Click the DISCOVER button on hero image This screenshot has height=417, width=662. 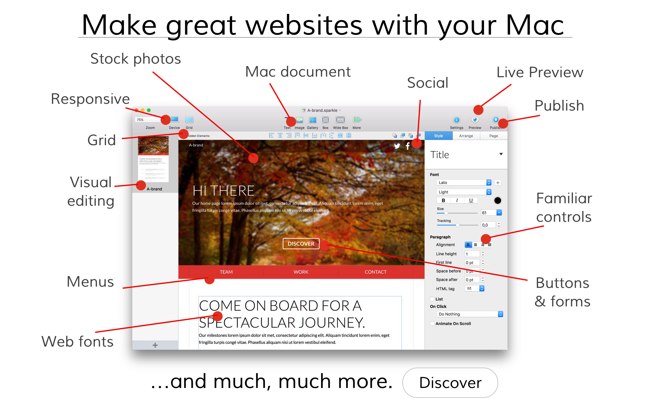pos(301,244)
